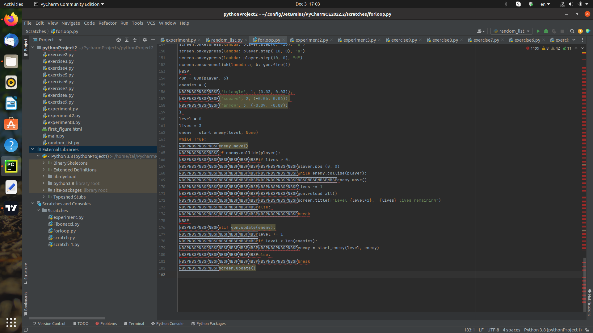Collapse the External Libraries node
Image resolution: width=593 pixels, height=333 pixels.
point(33,149)
